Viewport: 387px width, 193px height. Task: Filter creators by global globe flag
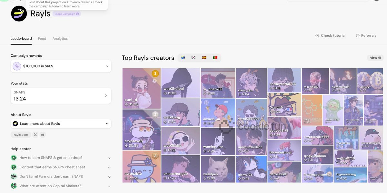[x=183, y=58]
